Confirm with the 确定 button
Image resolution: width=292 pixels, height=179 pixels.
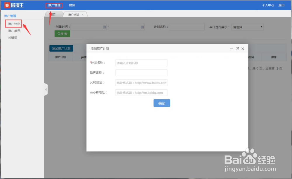pos(162,103)
